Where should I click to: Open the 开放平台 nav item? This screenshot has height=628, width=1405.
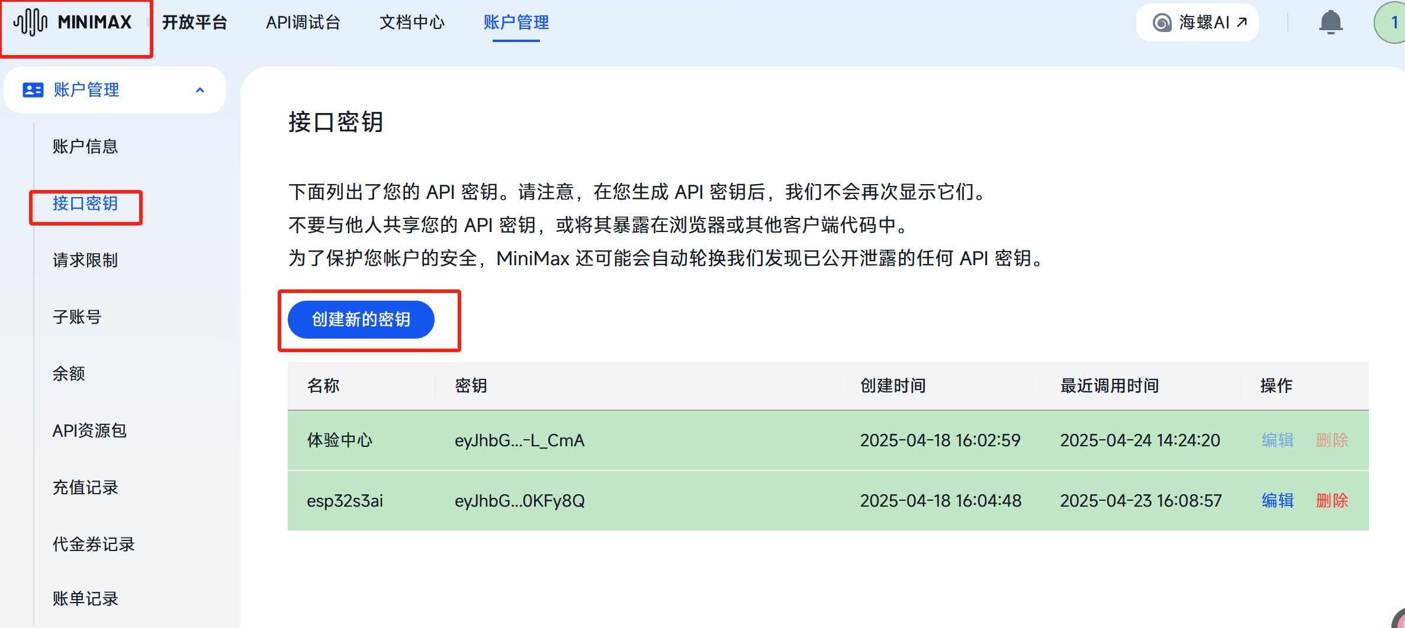(x=195, y=22)
